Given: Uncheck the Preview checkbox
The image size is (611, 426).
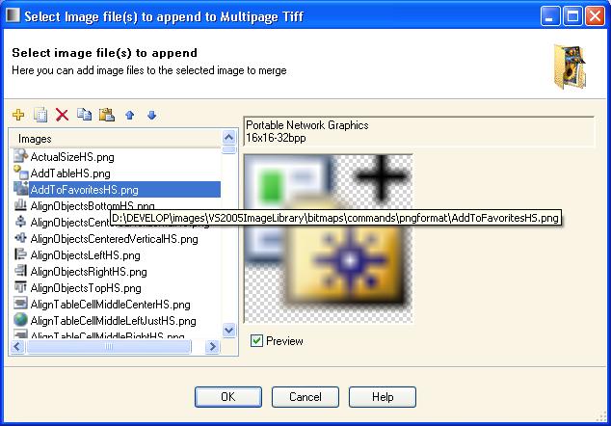Looking at the screenshot, I should (x=256, y=340).
